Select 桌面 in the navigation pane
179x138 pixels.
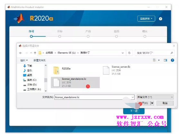coord(28,75)
